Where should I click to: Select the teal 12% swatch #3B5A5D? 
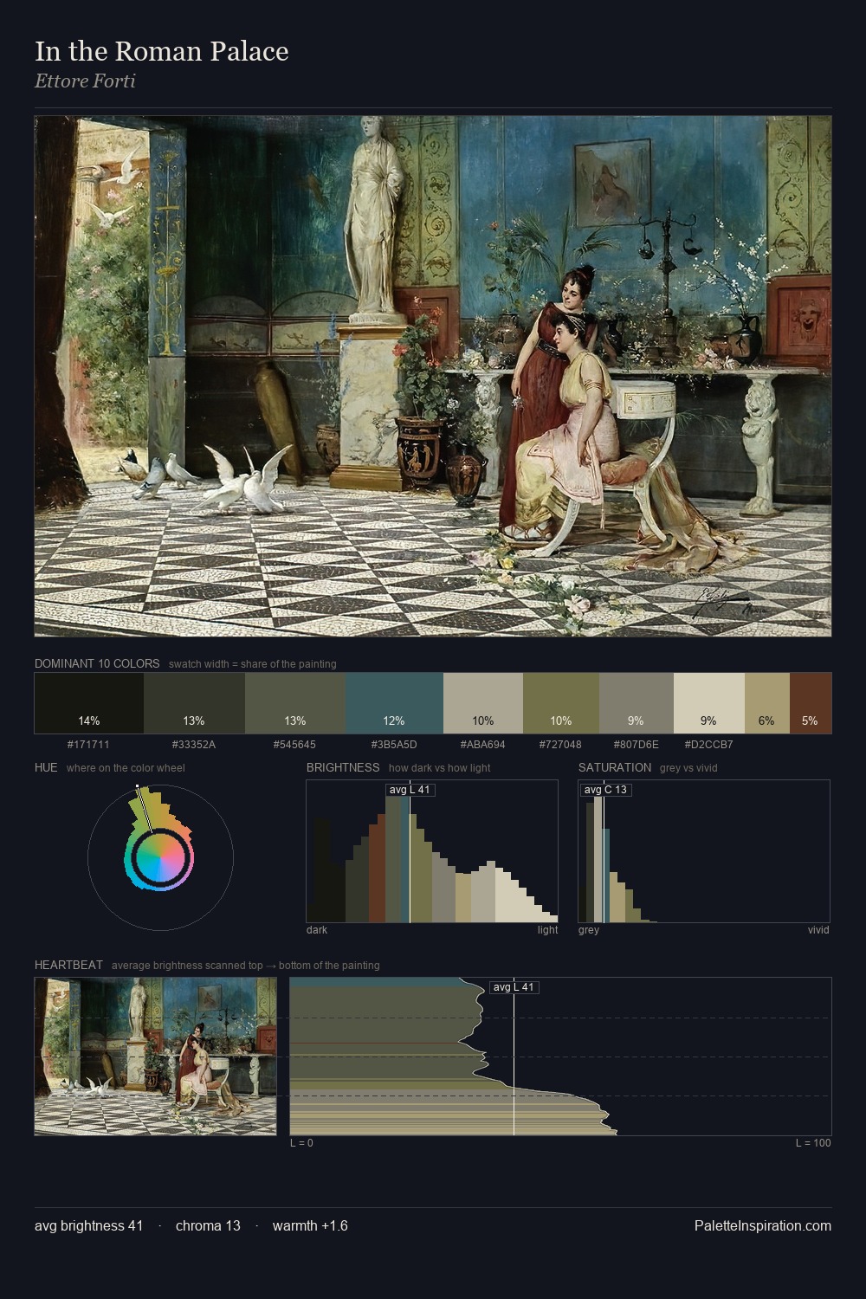(394, 703)
